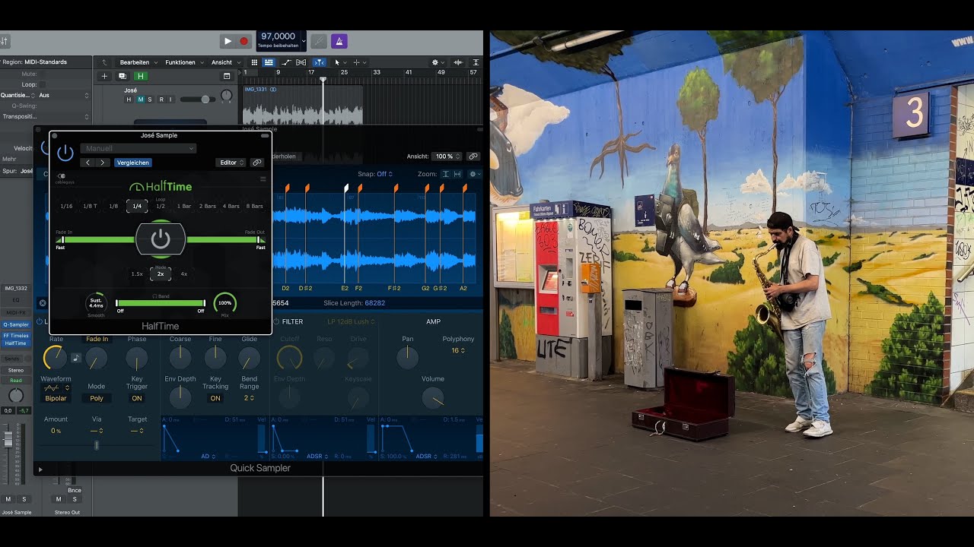
Task: Click the tuner icon beside the metronome
Action: tap(320, 41)
